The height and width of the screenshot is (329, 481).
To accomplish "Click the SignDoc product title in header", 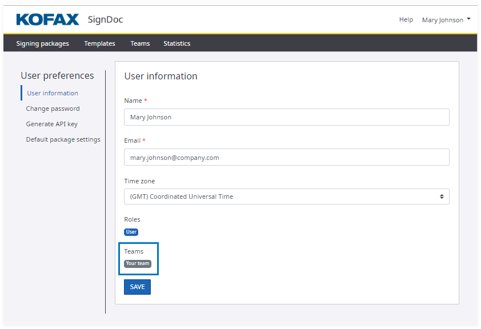I will [105, 20].
